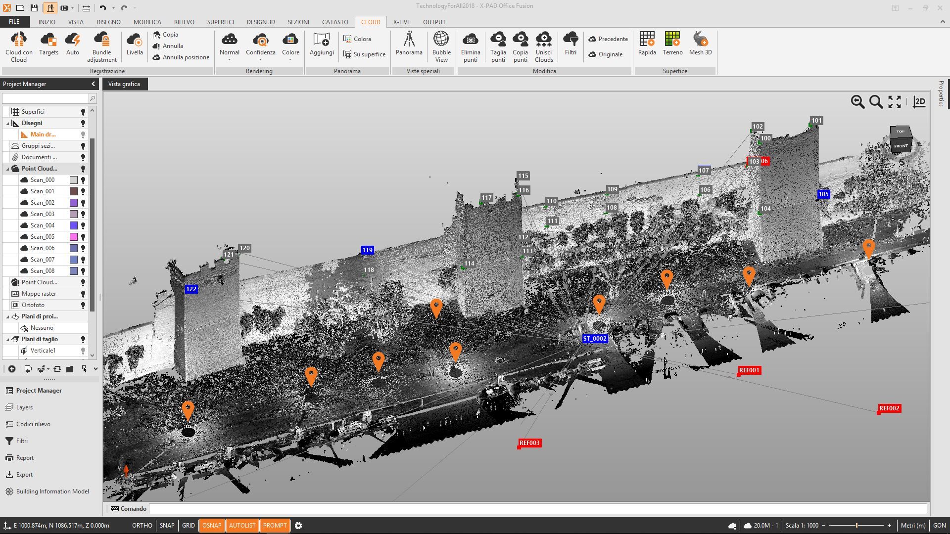Select the Taglia punti tool
Viewport: 950px width, 534px height.
point(498,47)
